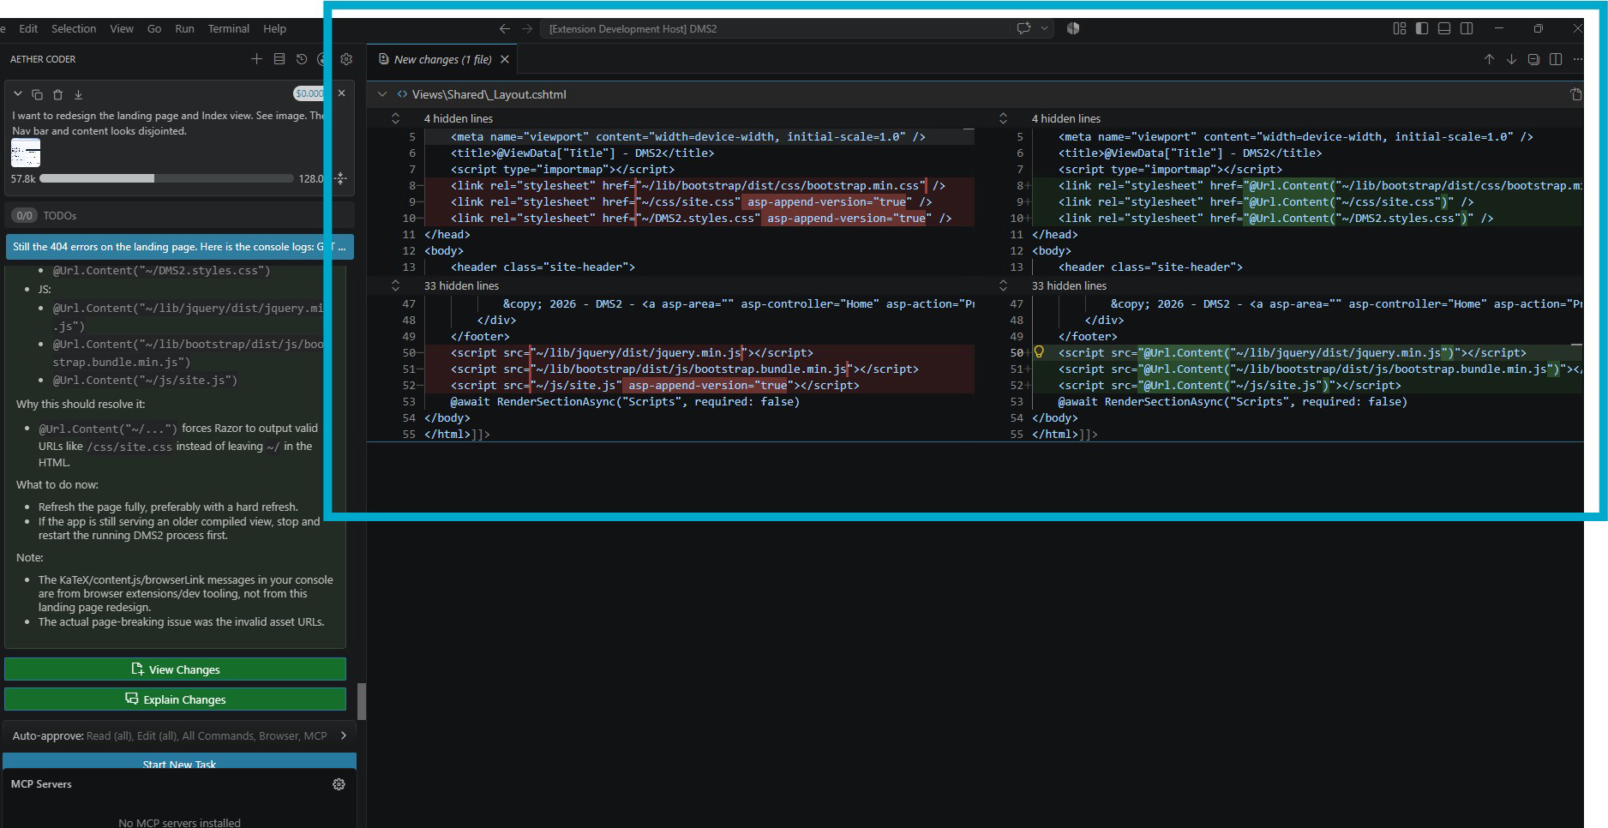This screenshot has width=1608, height=828.
Task: Click the $0.000 cost badge
Action: [x=309, y=93]
